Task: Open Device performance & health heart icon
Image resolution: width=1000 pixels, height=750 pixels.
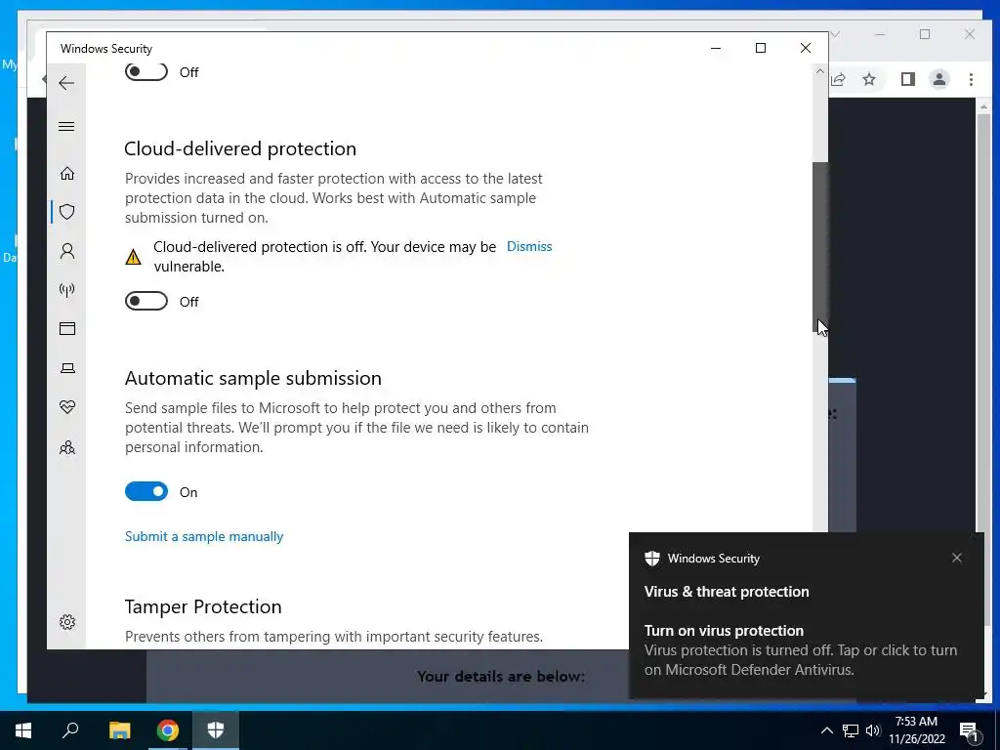Action: point(67,407)
